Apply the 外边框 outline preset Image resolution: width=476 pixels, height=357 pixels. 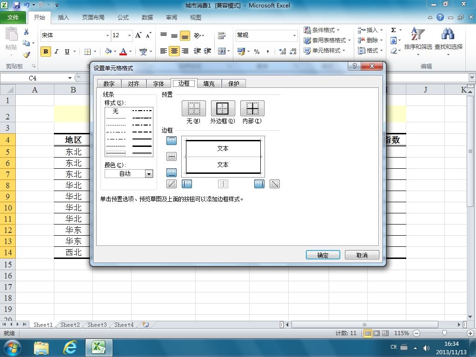[223, 108]
